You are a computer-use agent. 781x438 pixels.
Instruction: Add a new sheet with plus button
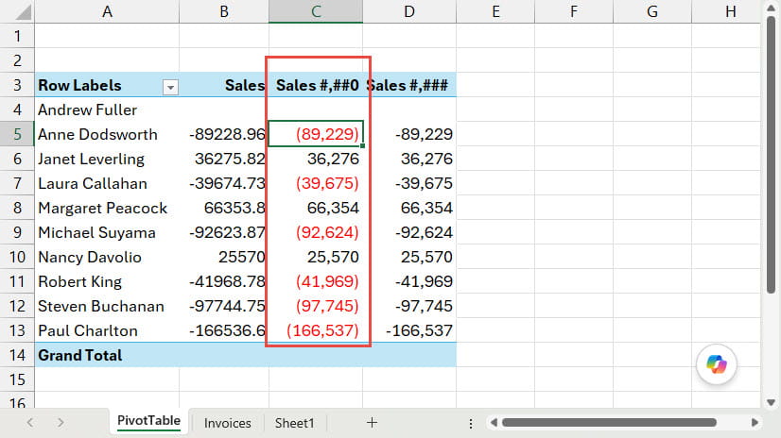[372, 423]
